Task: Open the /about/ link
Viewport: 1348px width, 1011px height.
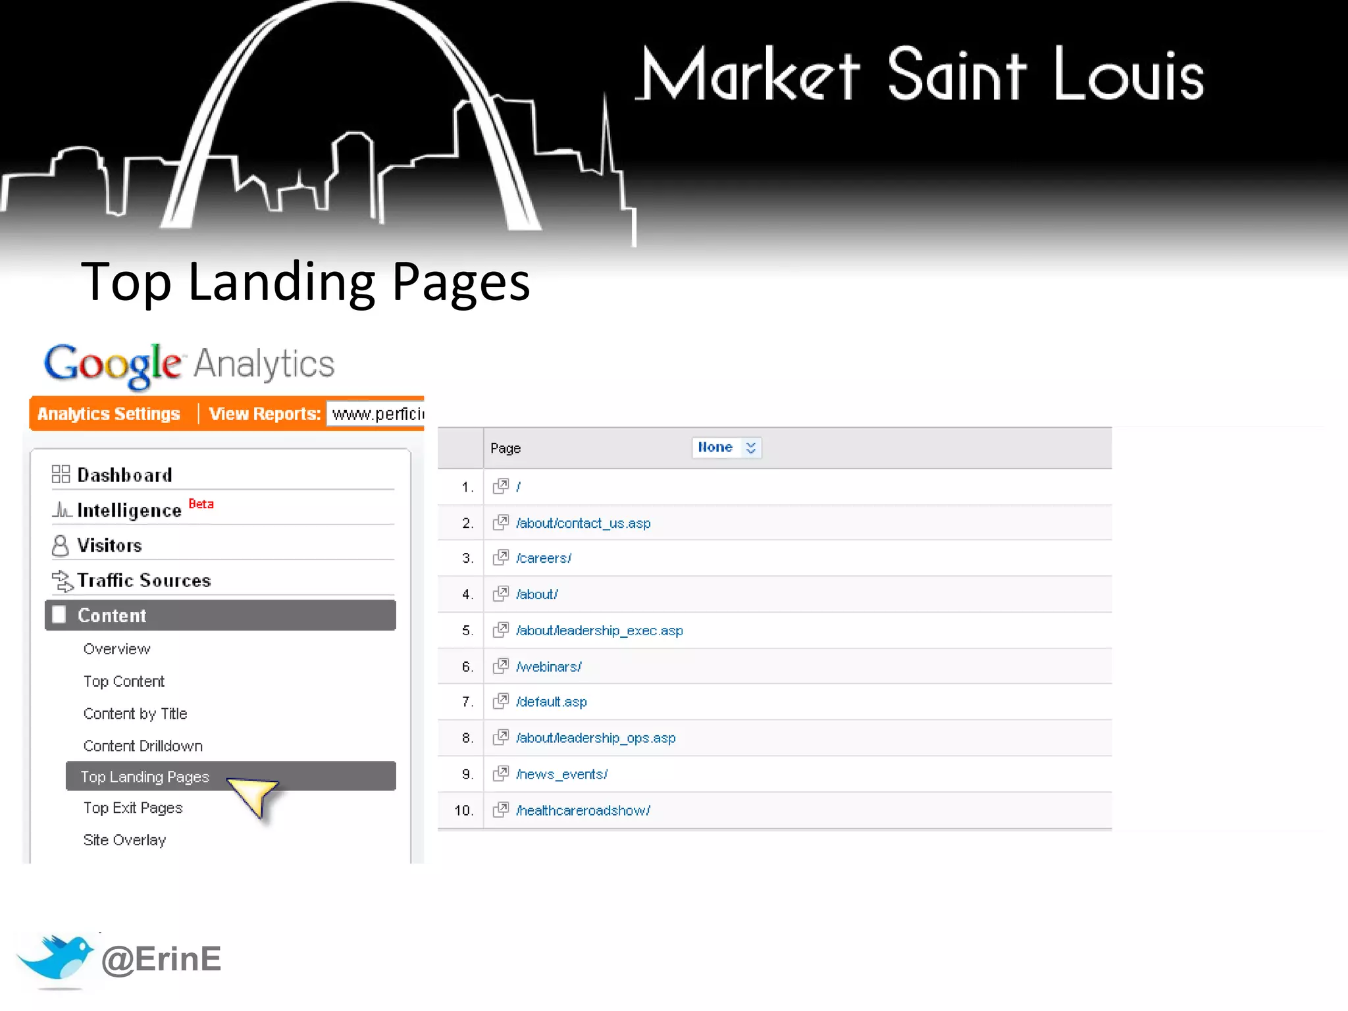Action: coord(537,594)
